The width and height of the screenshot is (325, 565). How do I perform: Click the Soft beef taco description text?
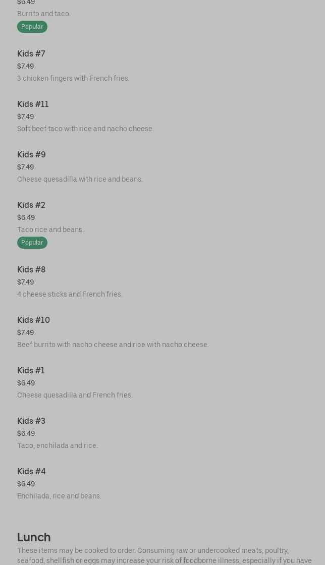(x=85, y=129)
